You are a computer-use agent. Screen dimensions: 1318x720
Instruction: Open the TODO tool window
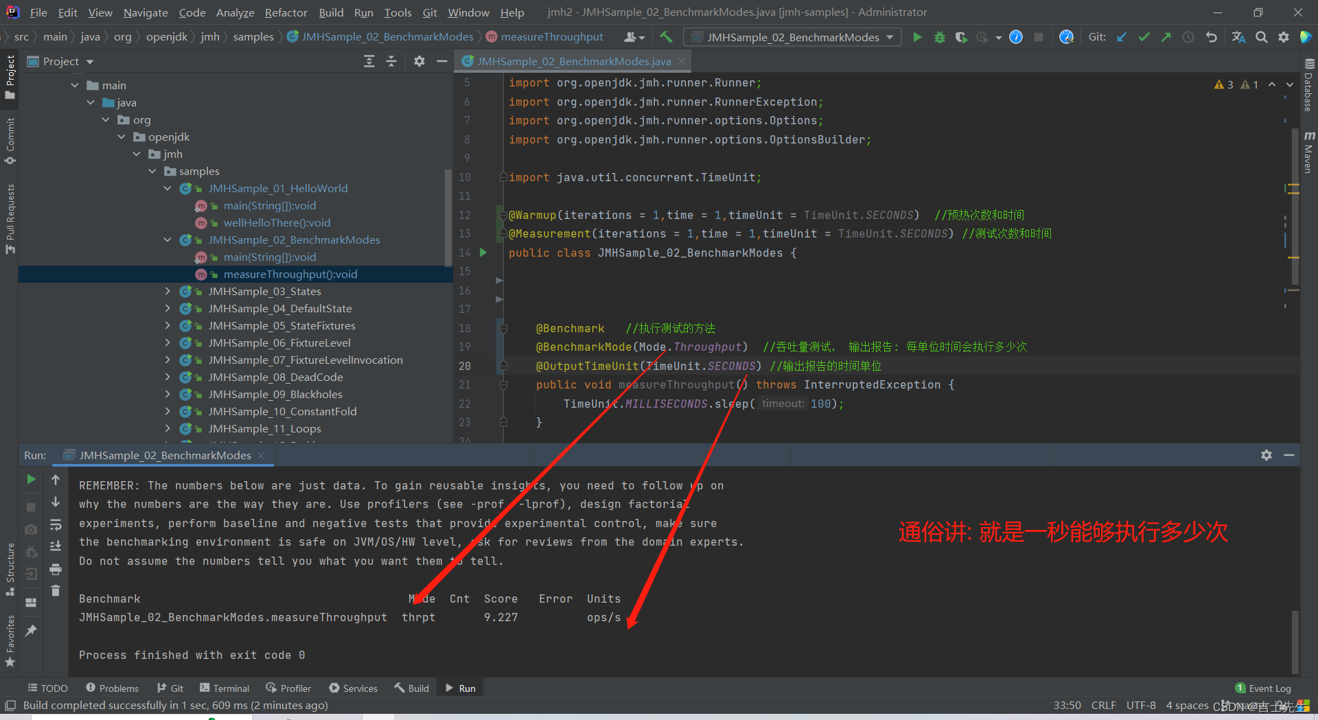coord(47,688)
